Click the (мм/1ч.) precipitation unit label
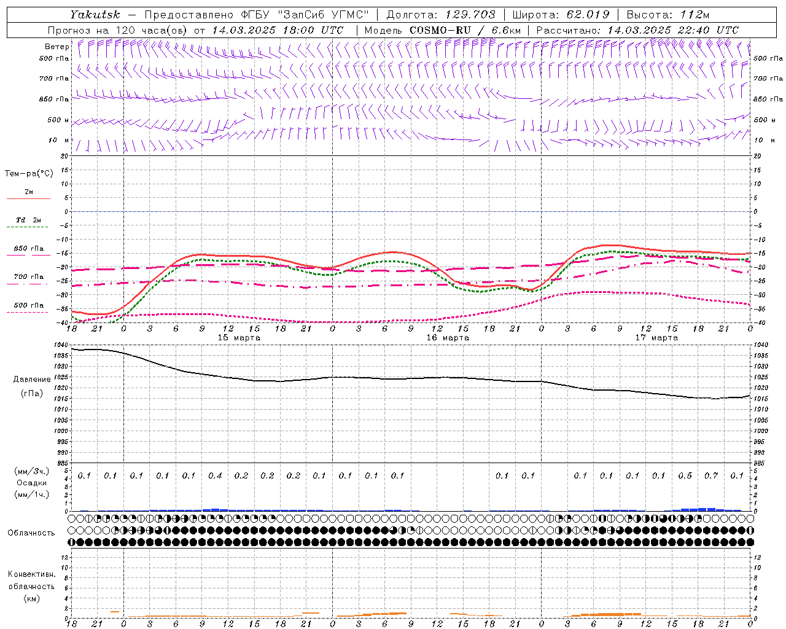 [33, 494]
